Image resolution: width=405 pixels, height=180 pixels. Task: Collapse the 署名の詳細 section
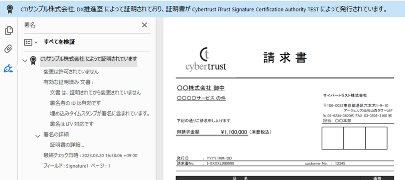point(38,136)
